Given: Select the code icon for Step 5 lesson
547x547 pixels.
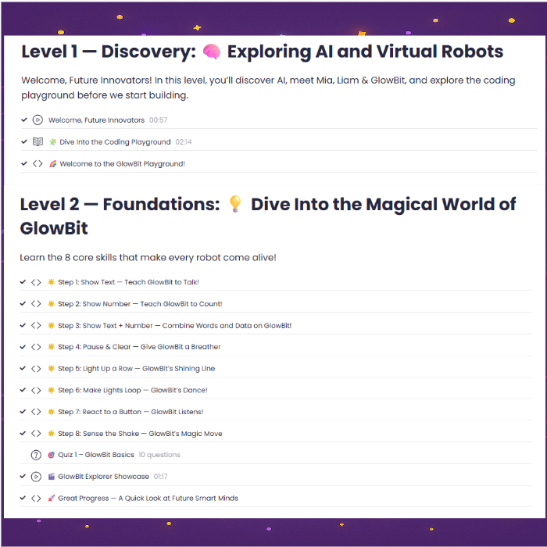Looking at the screenshot, I should (37, 368).
